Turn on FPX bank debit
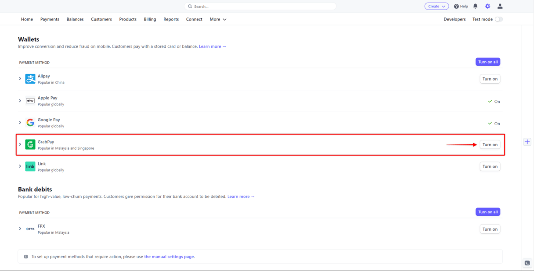 [490, 229]
